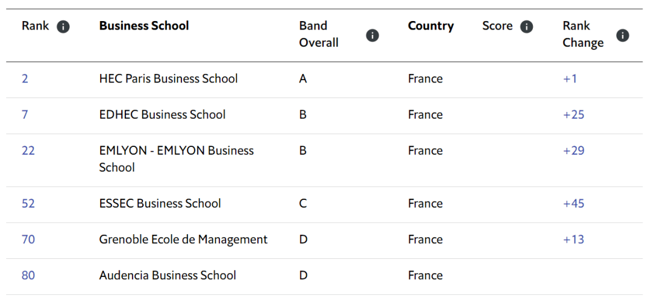Open rank 52 link for ESSEC
Screen dimensions: 651x301
28,204
